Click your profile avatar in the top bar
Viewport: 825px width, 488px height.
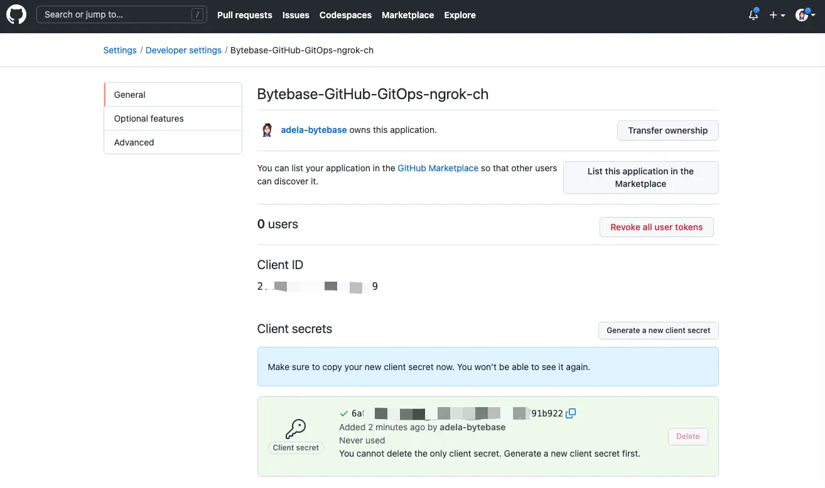click(x=801, y=14)
